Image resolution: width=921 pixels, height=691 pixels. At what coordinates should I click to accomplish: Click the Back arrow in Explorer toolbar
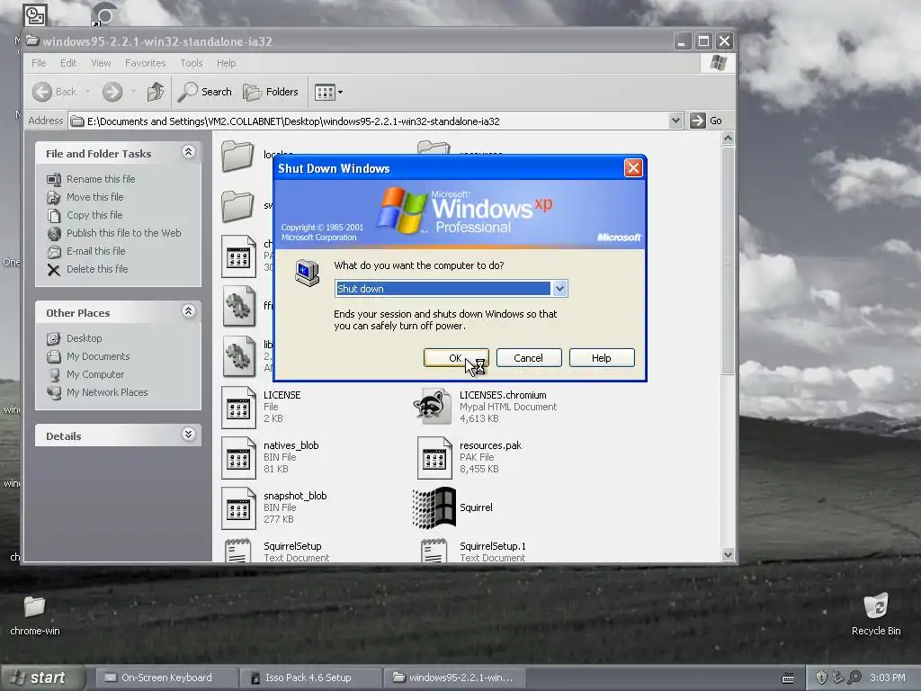click(42, 92)
